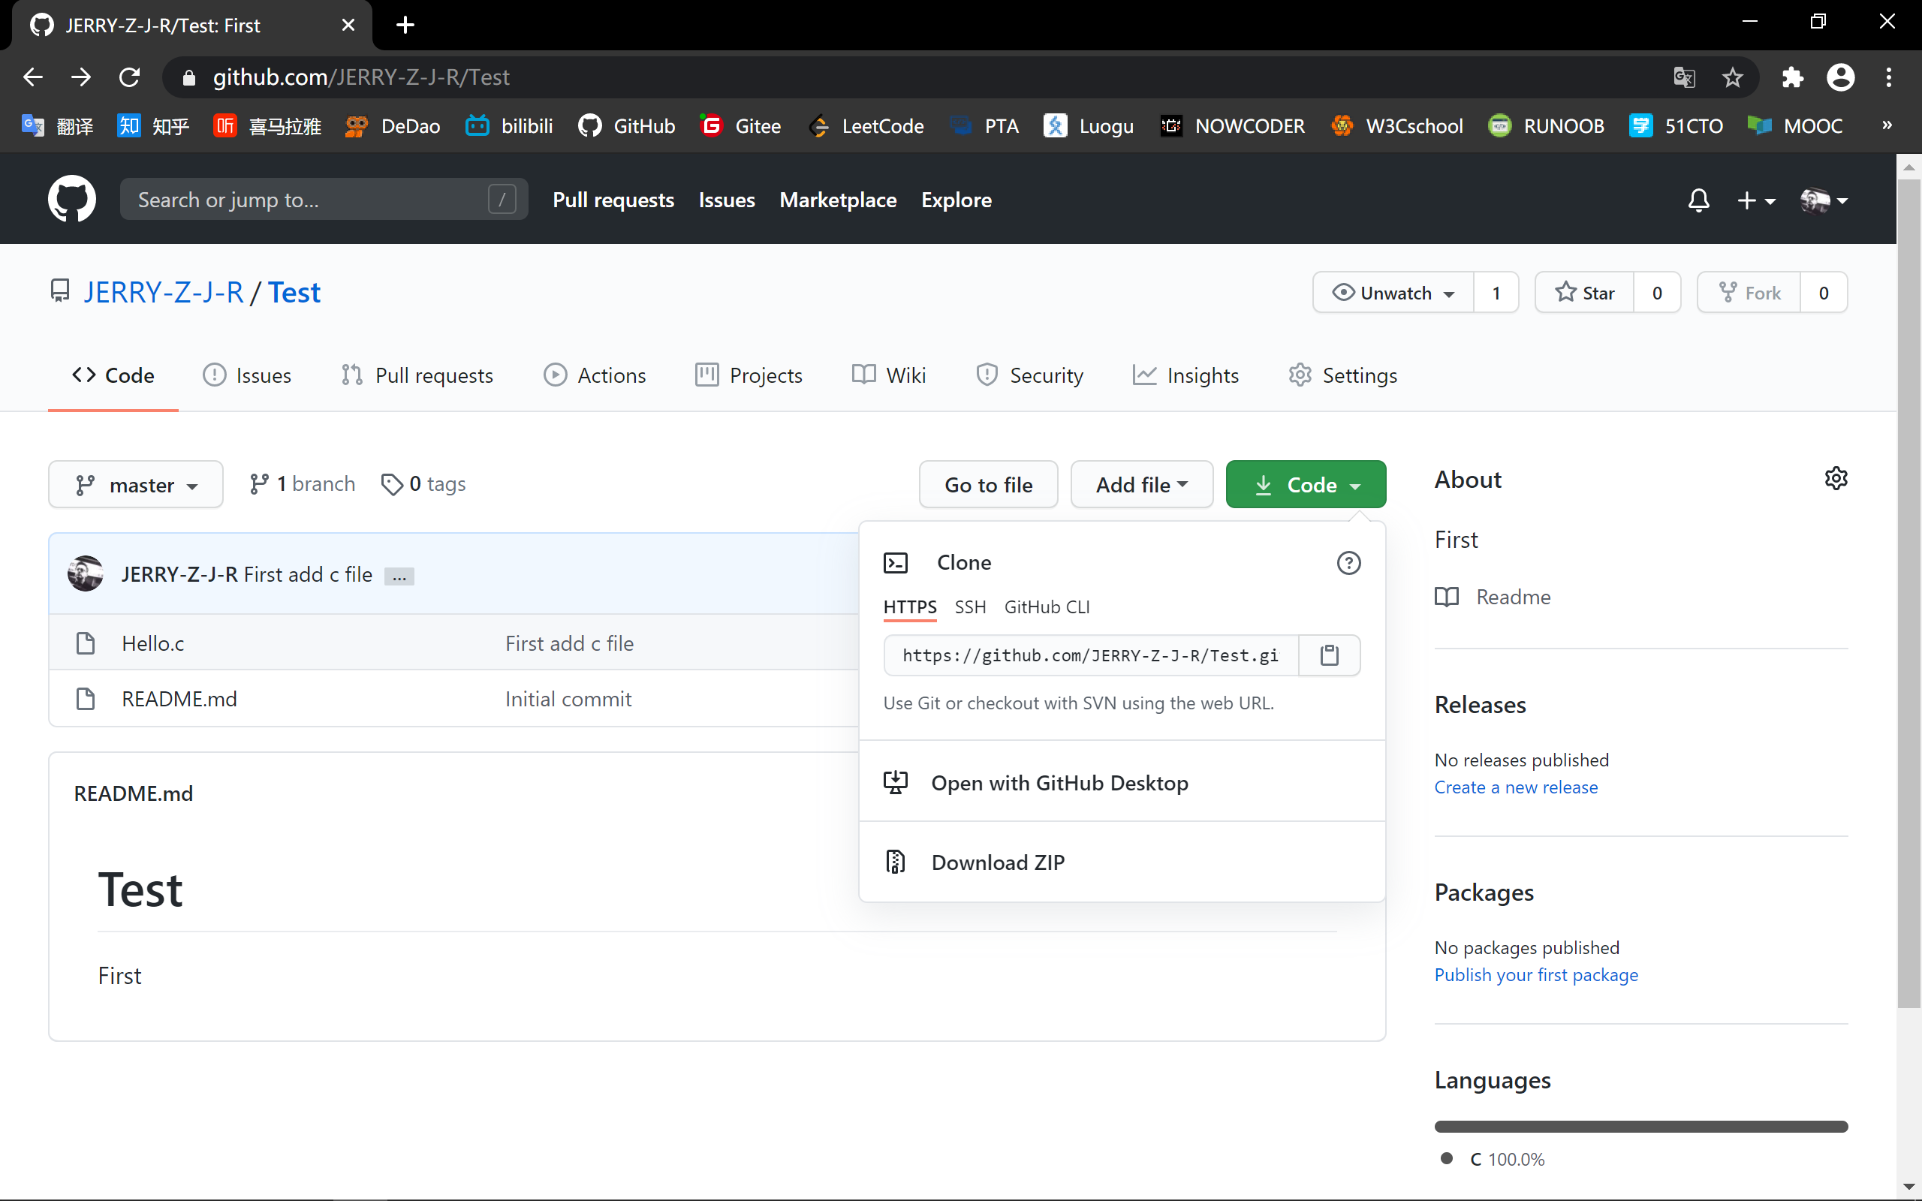Edit About details with the gear icon
The width and height of the screenshot is (1922, 1201).
tap(1836, 479)
